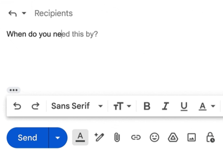Screen dimensions: 223x149
Task: Click the Send button
Action: (27, 138)
